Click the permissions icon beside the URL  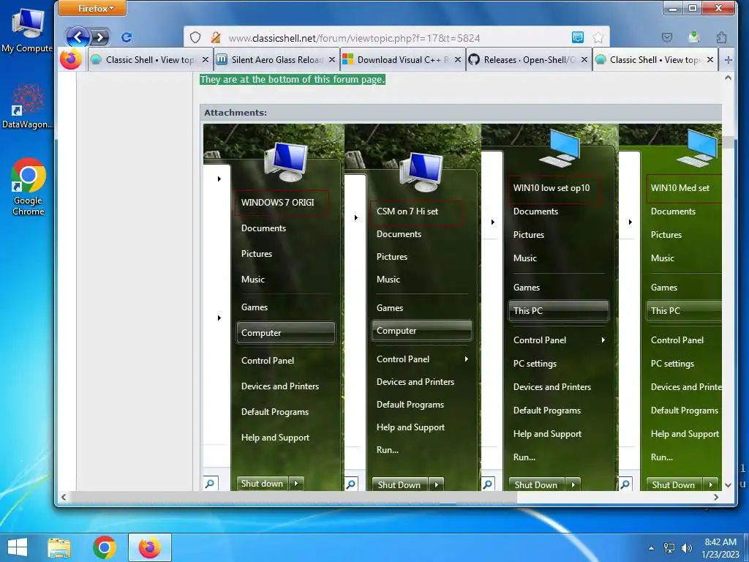(216, 37)
